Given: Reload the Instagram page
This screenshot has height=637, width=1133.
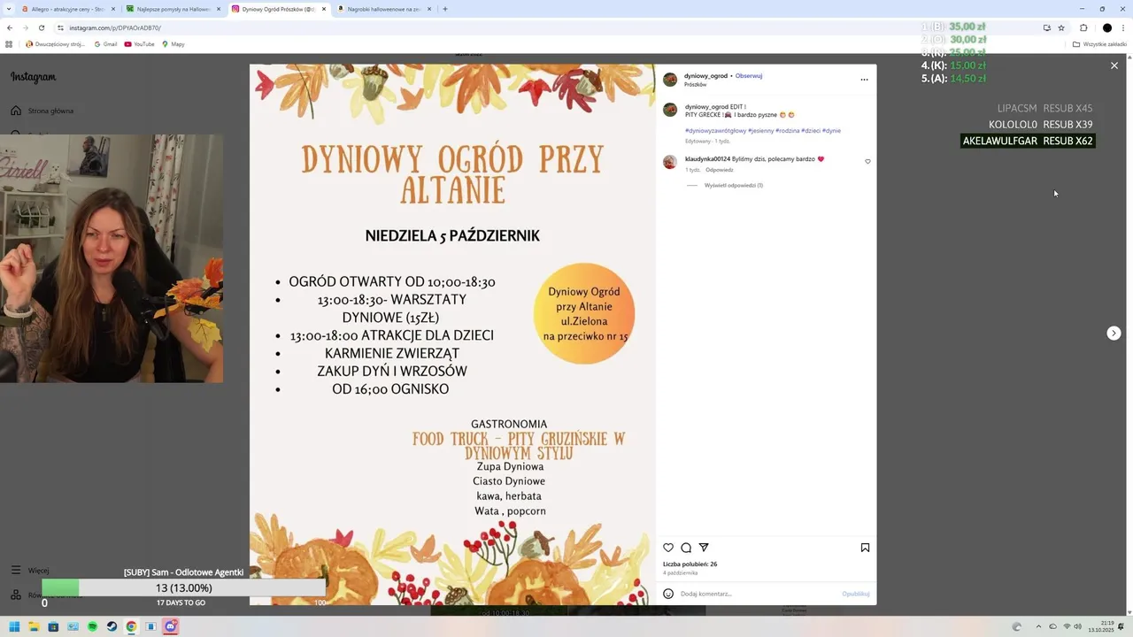Looking at the screenshot, I should pyautogui.click(x=41, y=27).
